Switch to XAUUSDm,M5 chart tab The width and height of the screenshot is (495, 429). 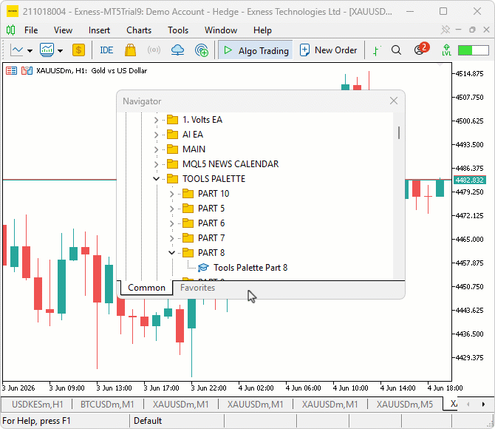[405, 405]
